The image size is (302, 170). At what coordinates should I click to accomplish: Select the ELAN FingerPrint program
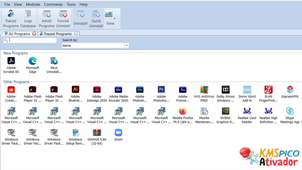tap(268, 94)
